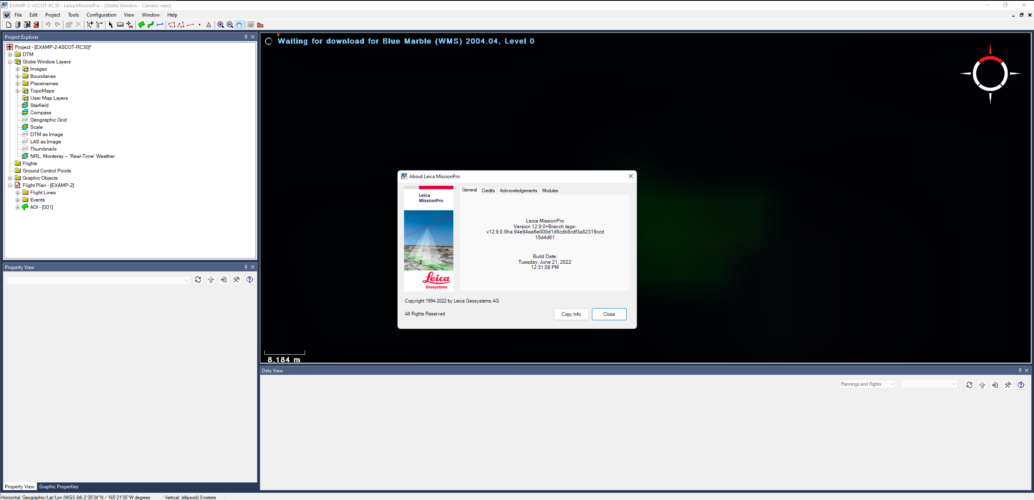The width and height of the screenshot is (1034, 500).
Task: Click the elevation profile toolbar icon
Action: tap(260, 25)
